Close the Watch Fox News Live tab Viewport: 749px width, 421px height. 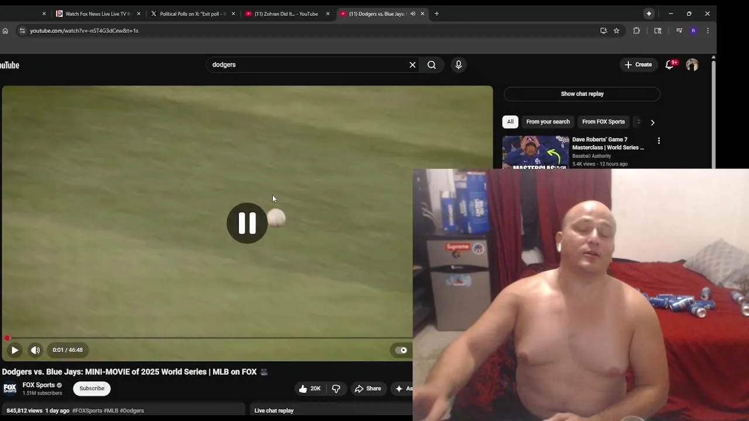coord(139,13)
